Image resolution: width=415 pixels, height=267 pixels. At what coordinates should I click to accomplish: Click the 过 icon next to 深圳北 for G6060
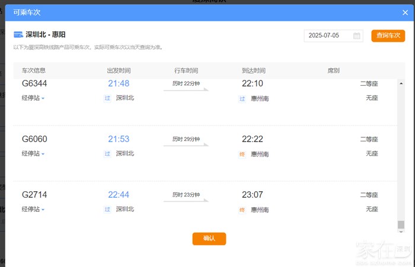(x=107, y=153)
